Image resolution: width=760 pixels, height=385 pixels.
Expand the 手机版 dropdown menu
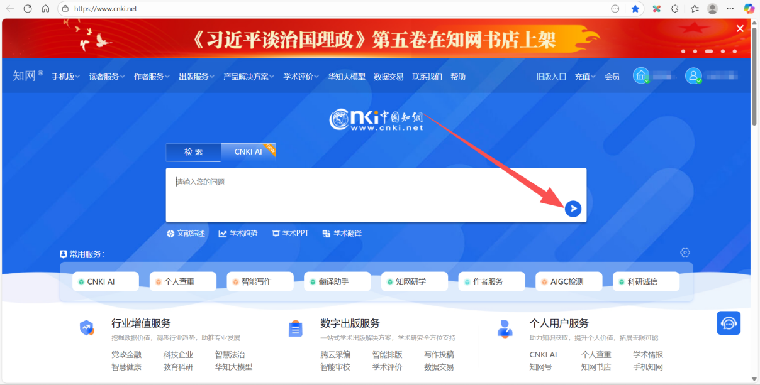click(66, 77)
